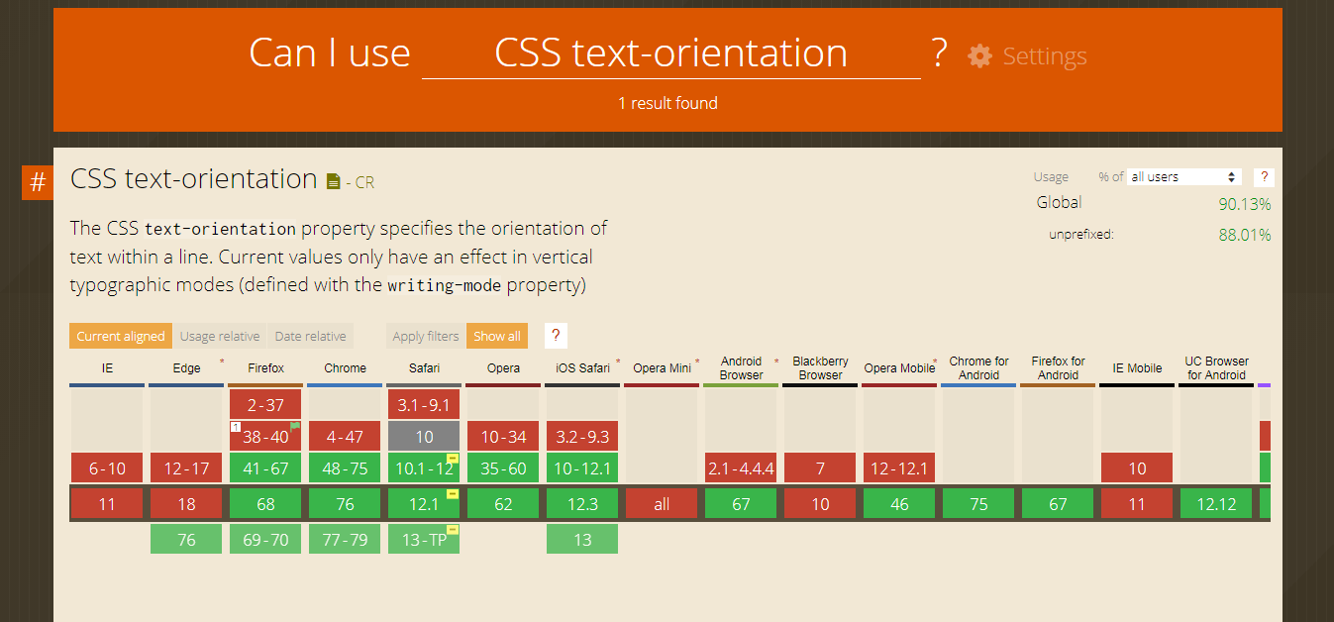Select the iOS Safari 10-12.1 cell
Screen dimensions: 1334x622
[582, 468]
